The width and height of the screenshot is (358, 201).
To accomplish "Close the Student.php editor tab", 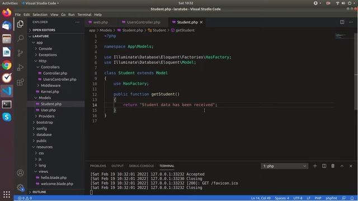I will (x=201, y=22).
